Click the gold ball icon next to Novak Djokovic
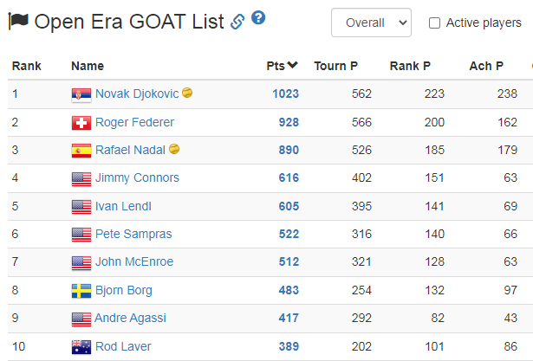The width and height of the screenshot is (533, 361). point(187,93)
